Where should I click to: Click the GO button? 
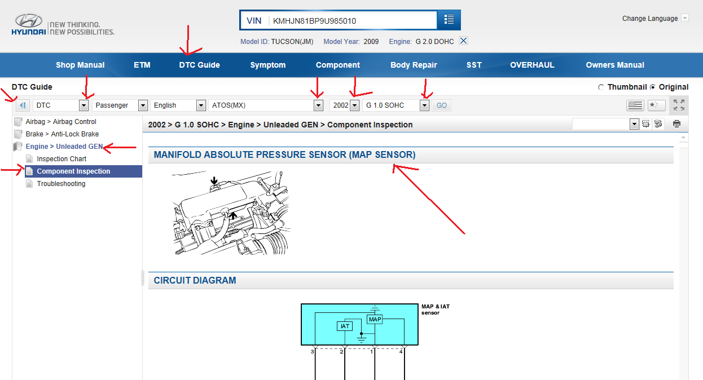[x=442, y=105]
